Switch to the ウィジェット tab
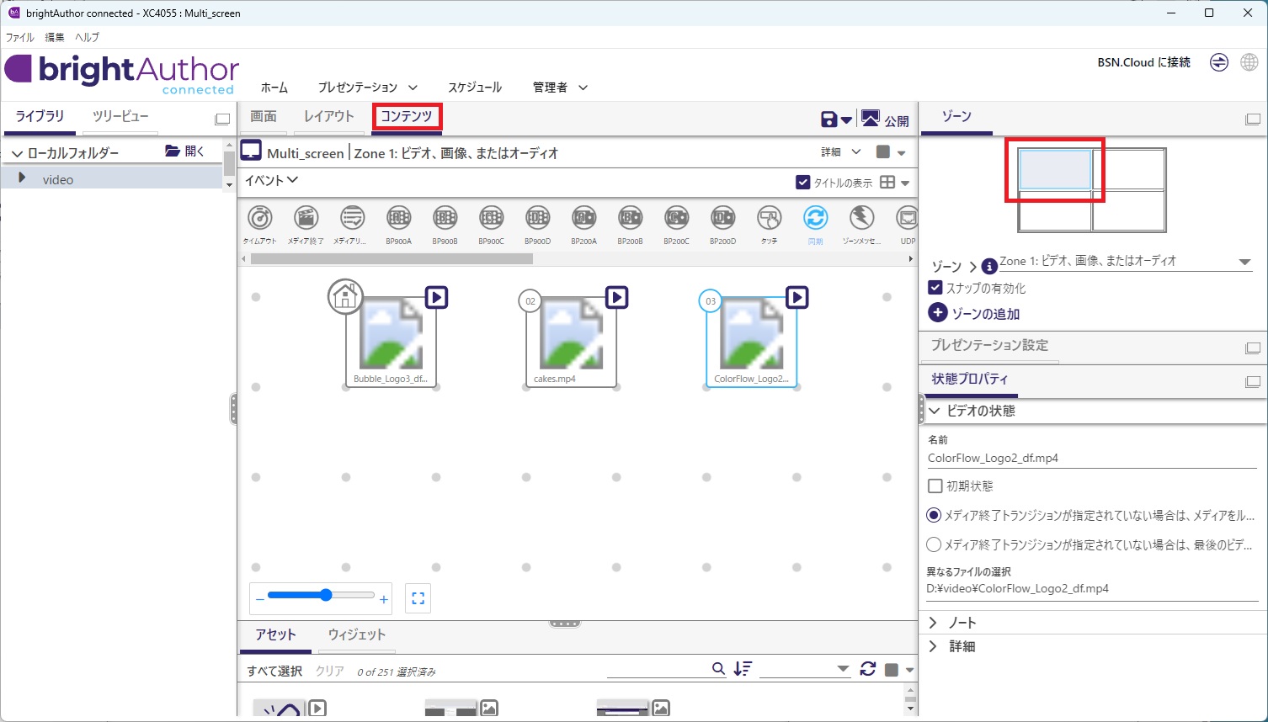 357,634
